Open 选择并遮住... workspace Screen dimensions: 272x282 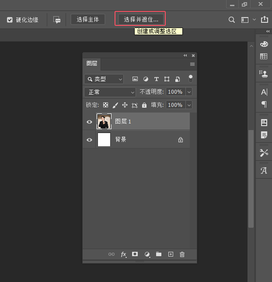141,19
